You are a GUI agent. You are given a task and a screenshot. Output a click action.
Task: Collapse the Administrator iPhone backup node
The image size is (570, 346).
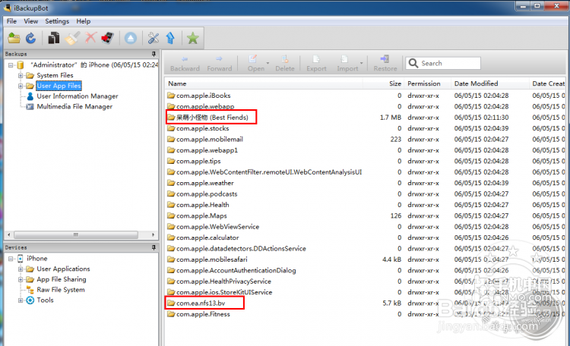click(x=11, y=65)
